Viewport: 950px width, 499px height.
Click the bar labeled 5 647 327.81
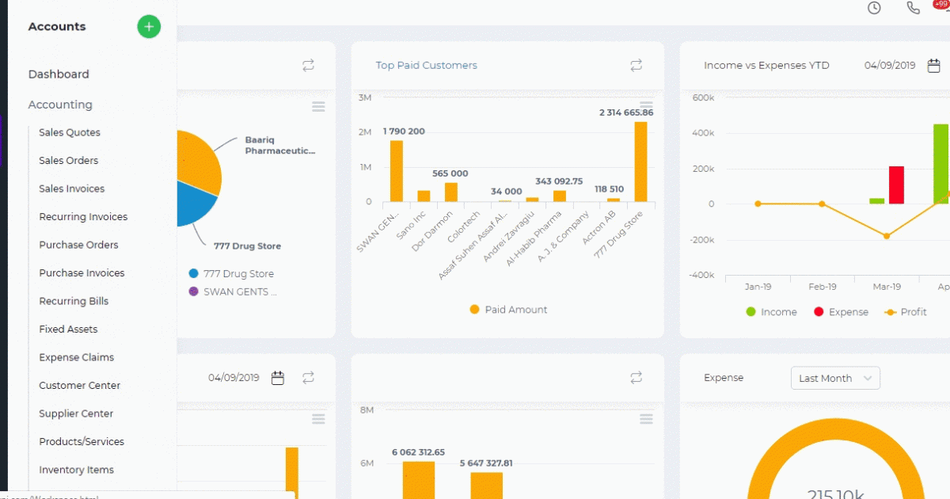pyautogui.click(x=487, y=486)
